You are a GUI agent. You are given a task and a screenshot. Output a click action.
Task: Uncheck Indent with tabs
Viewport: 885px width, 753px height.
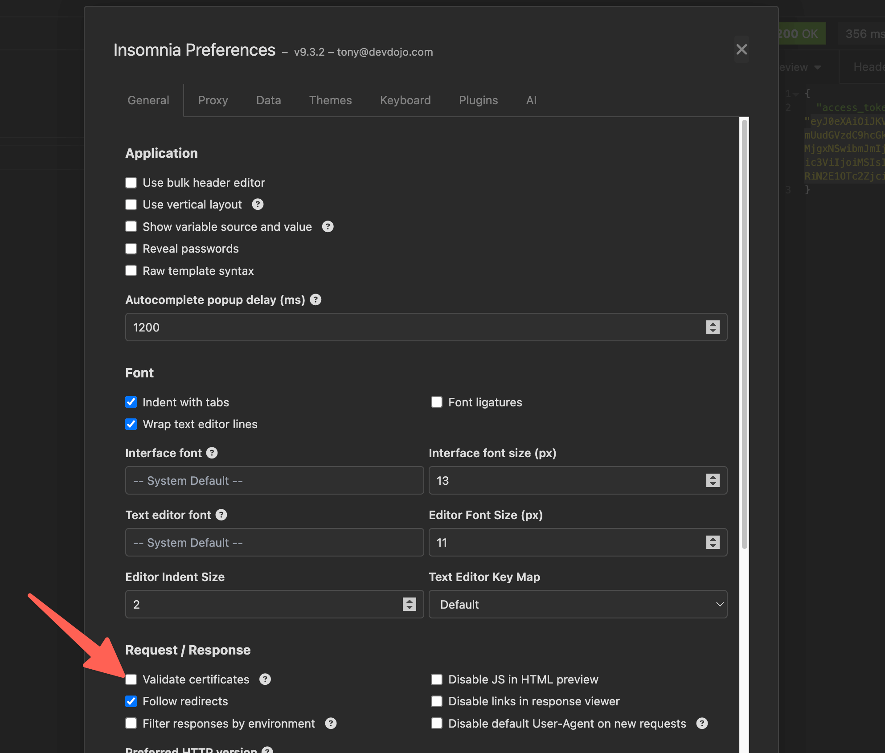click(x=131, y=402)
